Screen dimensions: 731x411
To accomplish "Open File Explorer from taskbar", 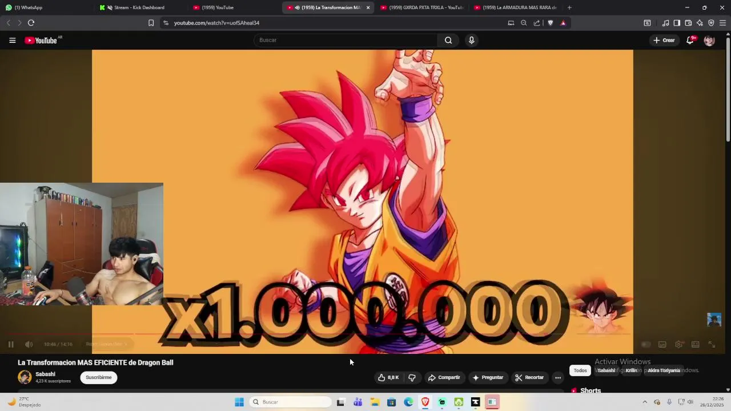I will tap(375, 402).
